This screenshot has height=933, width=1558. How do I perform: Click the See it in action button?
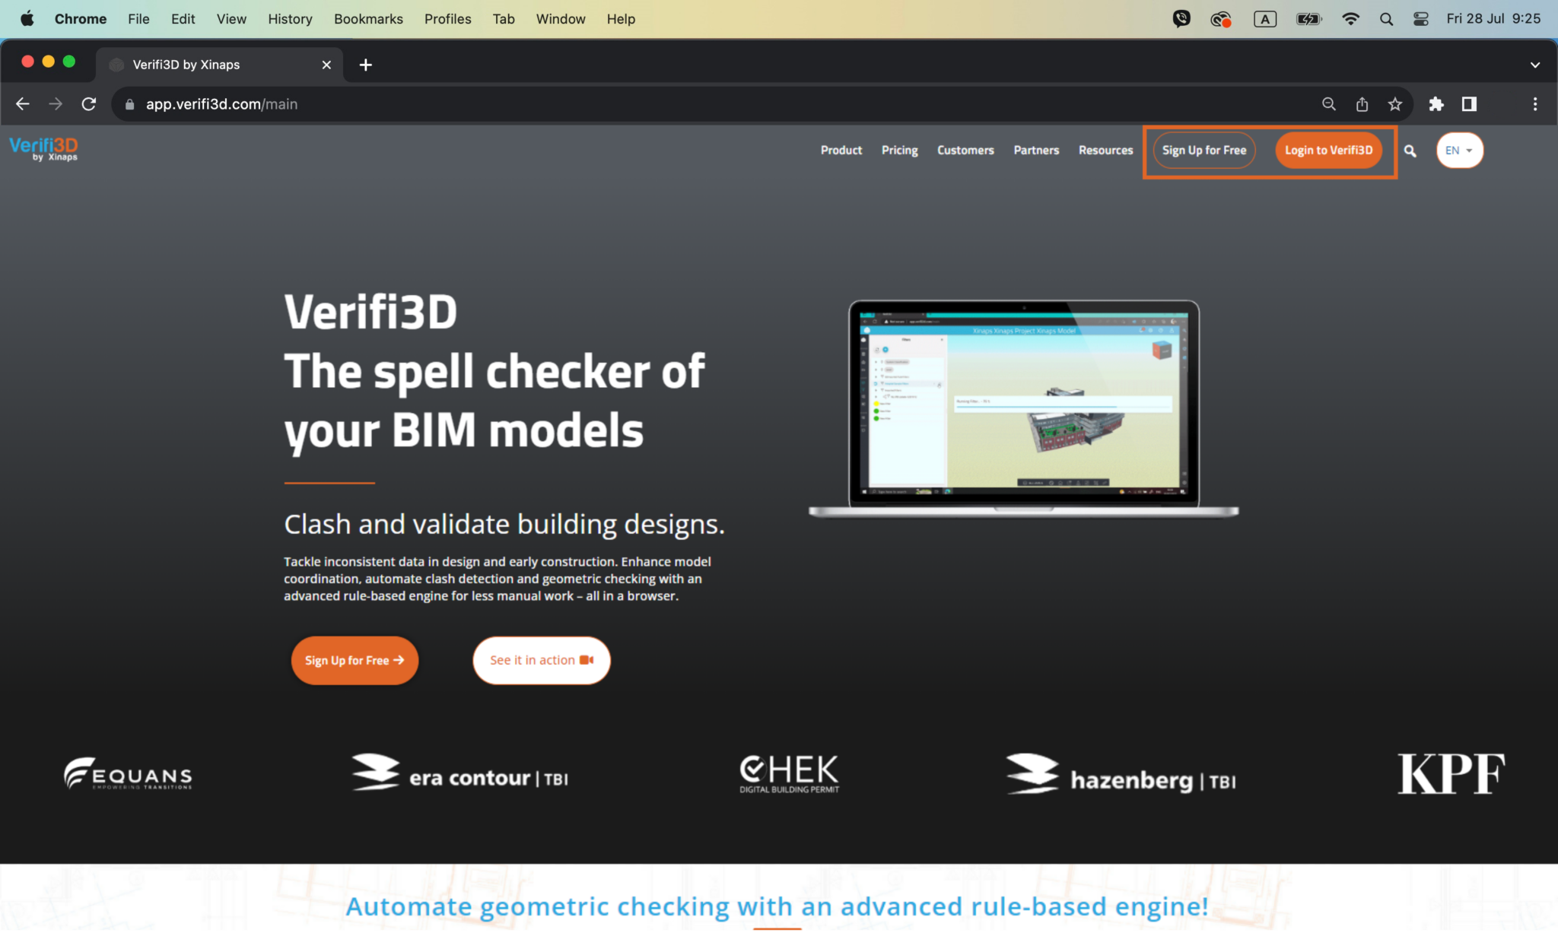tap(540, 660)
